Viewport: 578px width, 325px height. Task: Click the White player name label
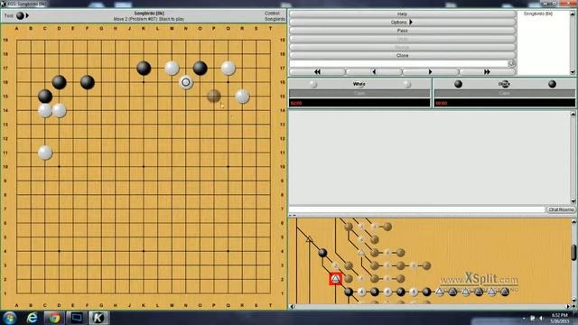pyautogui.click(x=359, y=84)
